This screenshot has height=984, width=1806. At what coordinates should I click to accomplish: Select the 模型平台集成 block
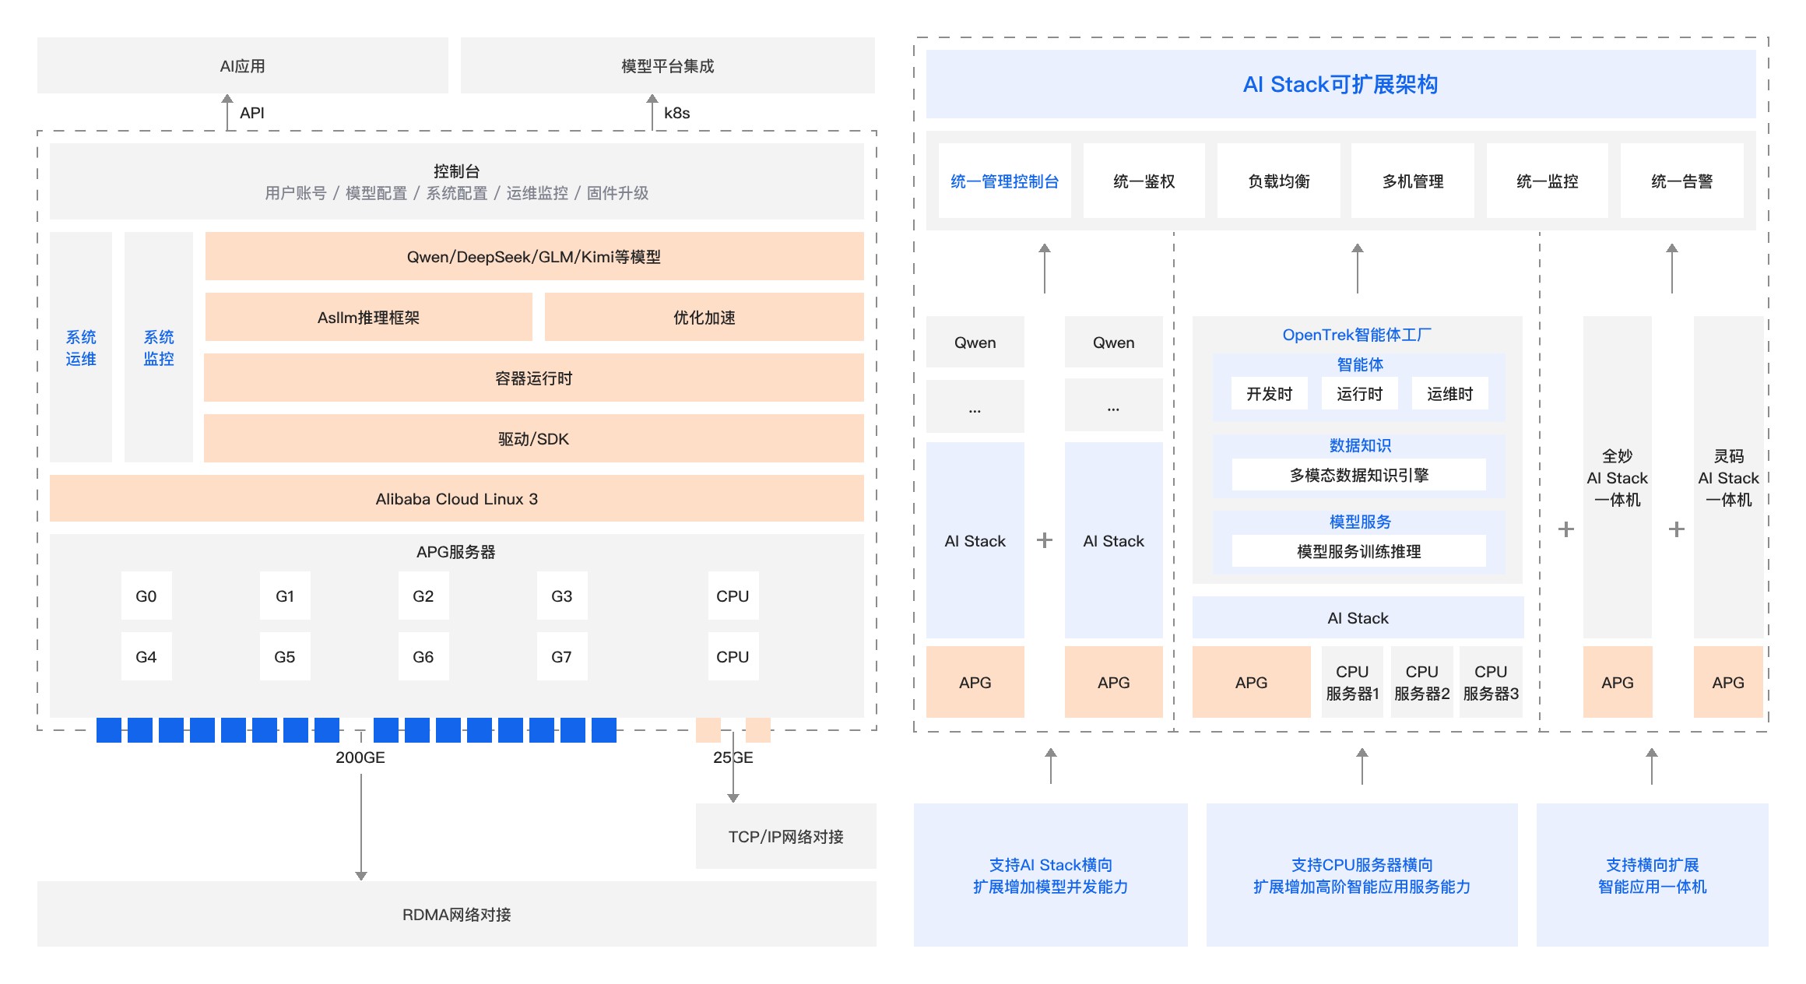pyautogui.click(x=667, y=65)
